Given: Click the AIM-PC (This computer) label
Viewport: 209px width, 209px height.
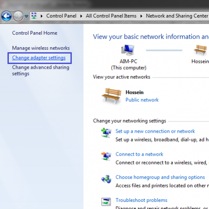Looking at the screenshot, I should click(128, 65).
